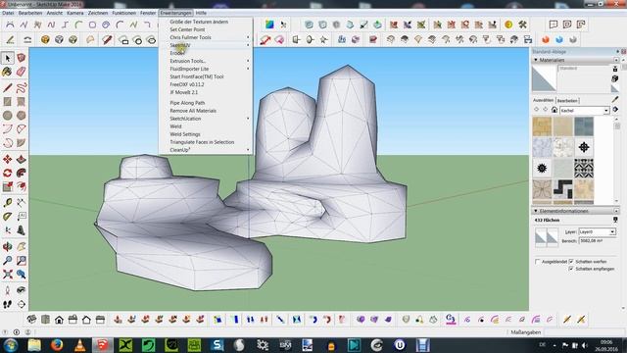
Task: Pick the black sunburst pattern swatch
Action: coord(542,168)
